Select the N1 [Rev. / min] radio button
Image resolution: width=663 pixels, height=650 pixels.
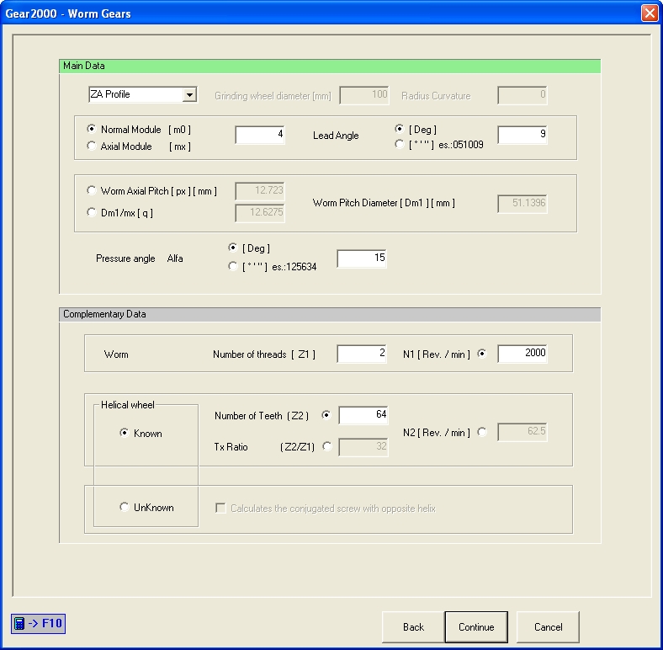click(482, 354)
